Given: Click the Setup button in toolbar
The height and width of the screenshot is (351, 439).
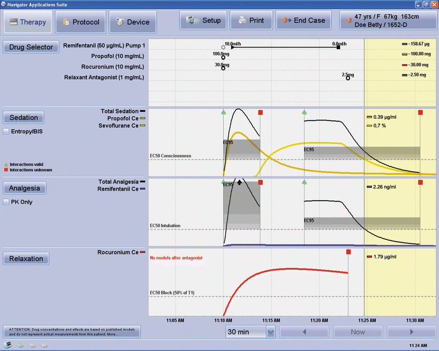Looking at the screenshot, I should (203, 21).
